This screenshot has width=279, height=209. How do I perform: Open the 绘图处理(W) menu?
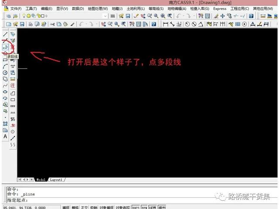pyautogui.click(x=98, y=9)
